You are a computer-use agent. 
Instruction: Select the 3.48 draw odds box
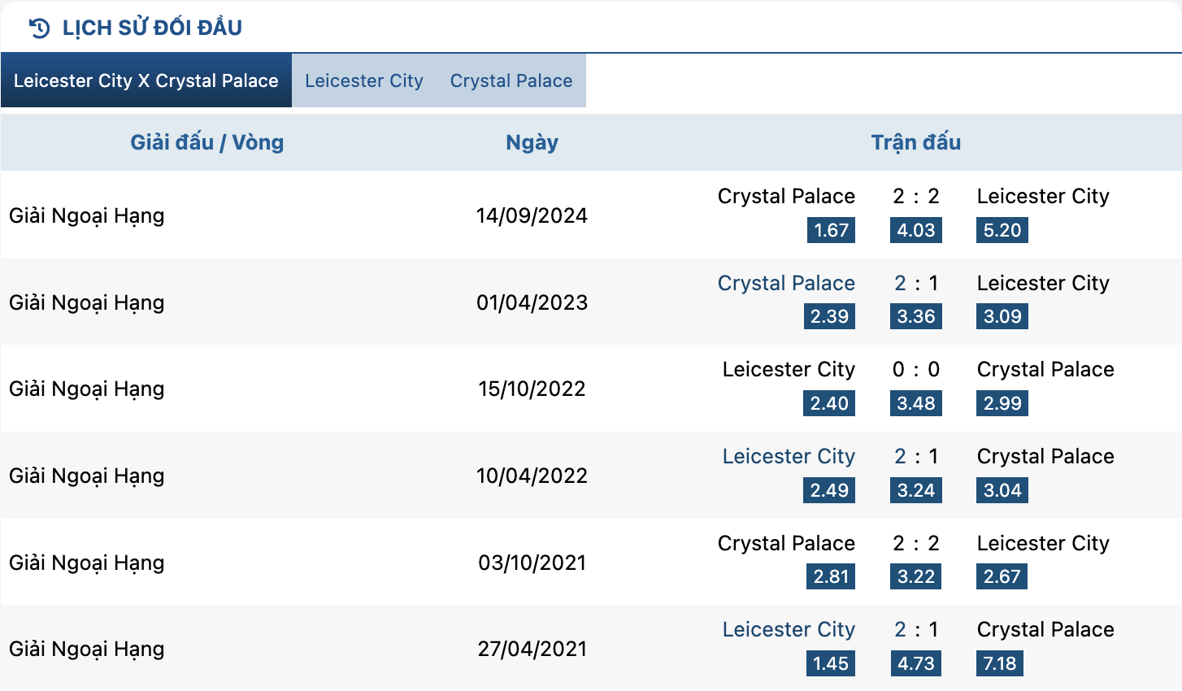915,403
